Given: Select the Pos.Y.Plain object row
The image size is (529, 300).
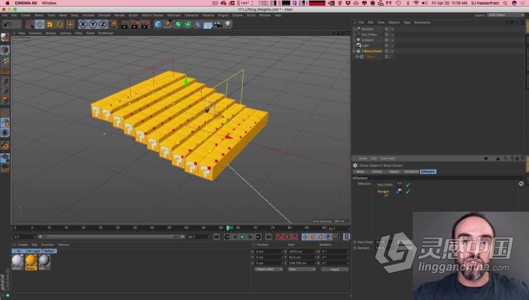Looking at the screenshot, I should coord(369,35).
